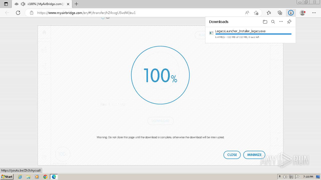
Task: Click the download speed status text
Action: pos(237,37)
